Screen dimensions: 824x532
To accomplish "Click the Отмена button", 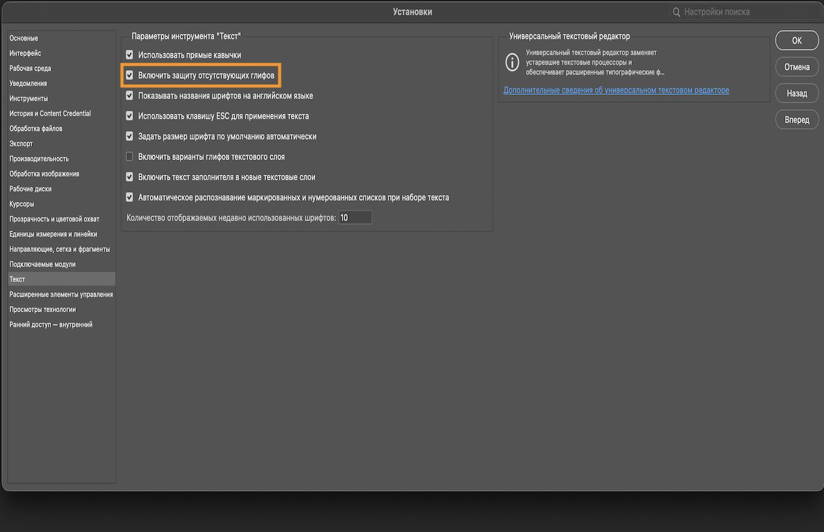I will tap(796, 66).
